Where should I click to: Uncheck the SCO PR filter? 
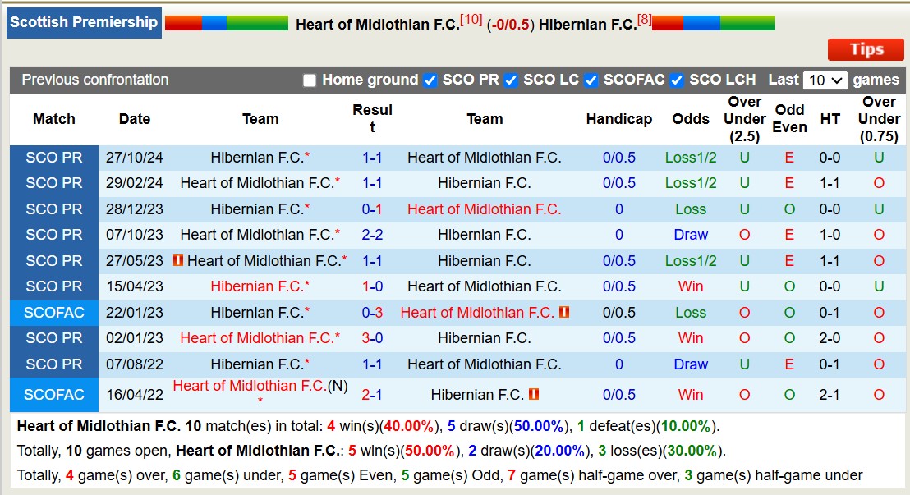[x=430, y=80]
